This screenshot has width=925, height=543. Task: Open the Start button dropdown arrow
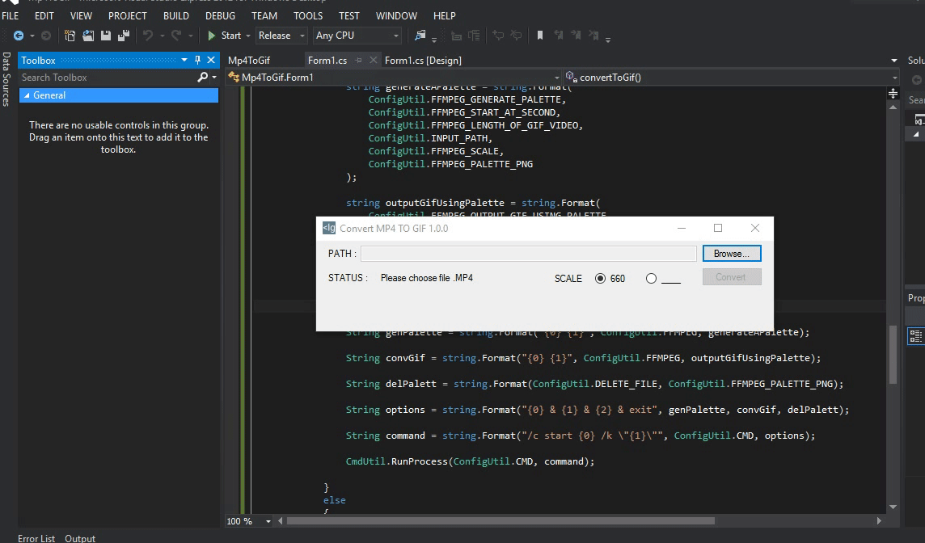coord(247,36)
